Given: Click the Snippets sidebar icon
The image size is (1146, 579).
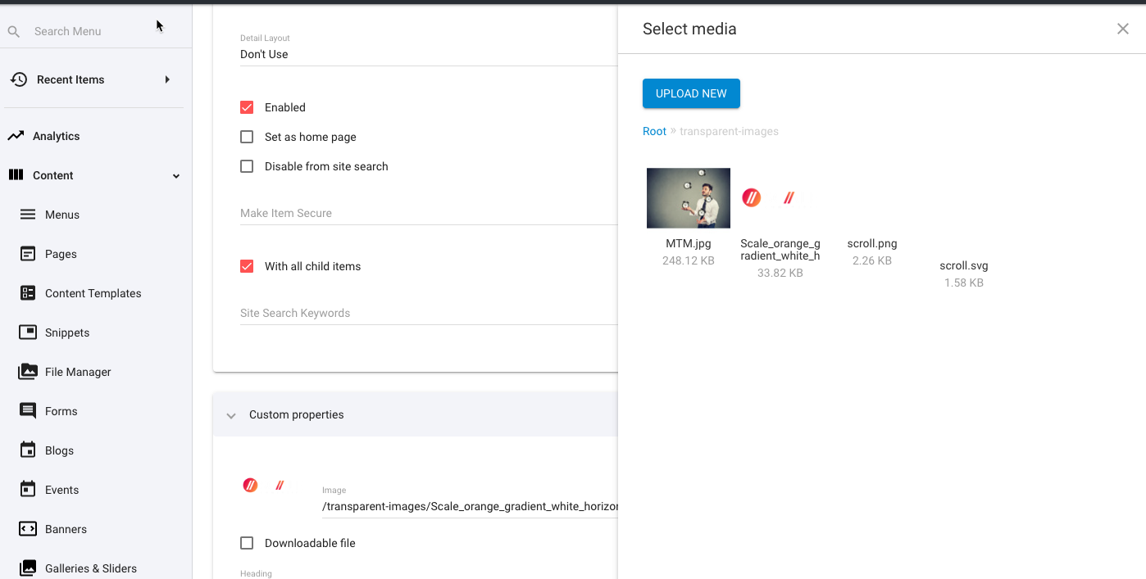Looking at the screenshot, I should pyautogui.click(x=27, y=332).
